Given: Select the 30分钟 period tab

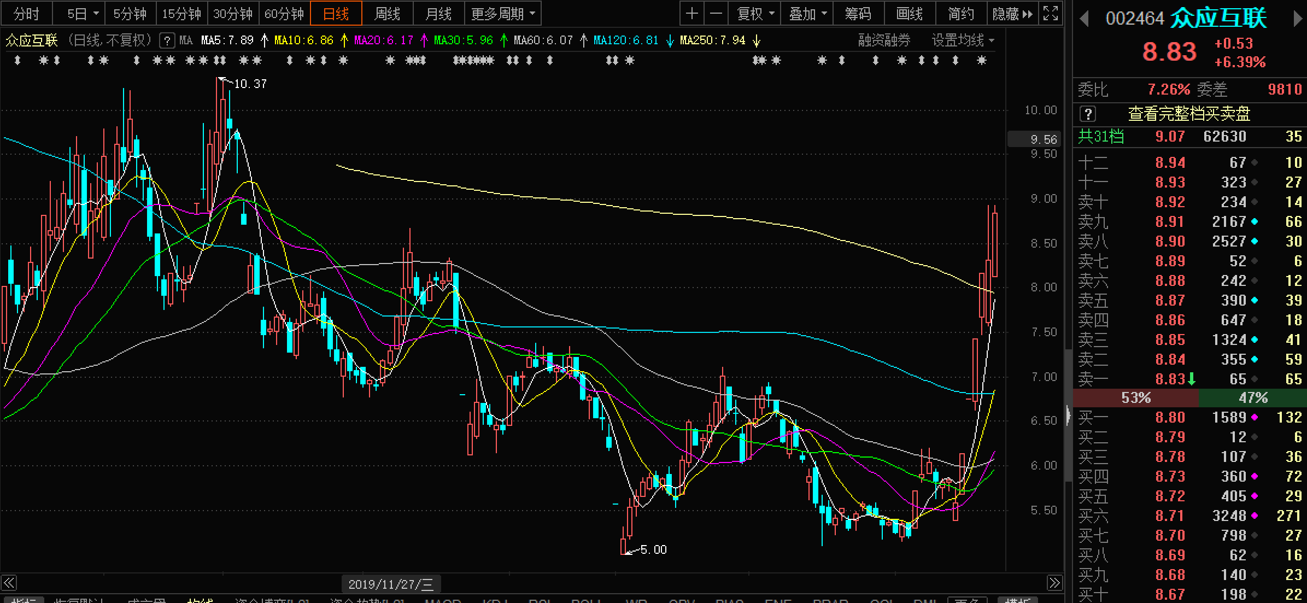Looking at the screenshot, I should pos(233,14).
